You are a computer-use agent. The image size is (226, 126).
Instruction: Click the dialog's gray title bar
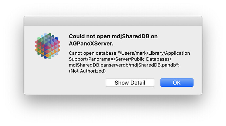coord(113,21)
